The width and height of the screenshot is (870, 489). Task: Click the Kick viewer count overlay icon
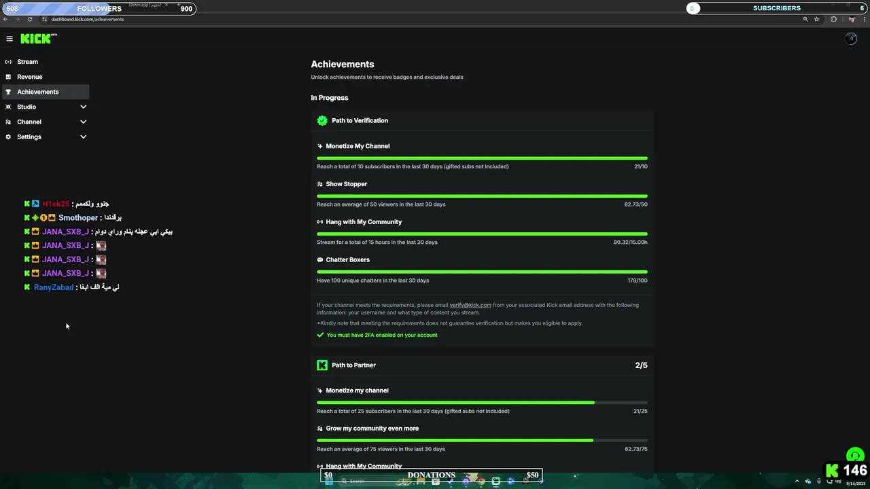point(832,471)
